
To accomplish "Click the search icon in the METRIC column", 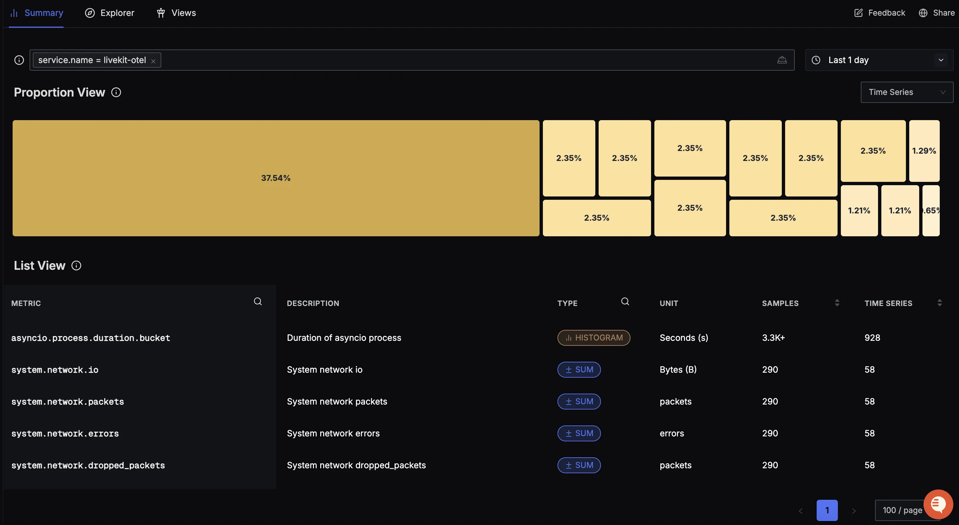I will 258,302.
